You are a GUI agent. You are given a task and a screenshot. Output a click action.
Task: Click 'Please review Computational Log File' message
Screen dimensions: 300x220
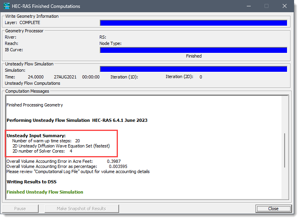[x=78, y=172]
